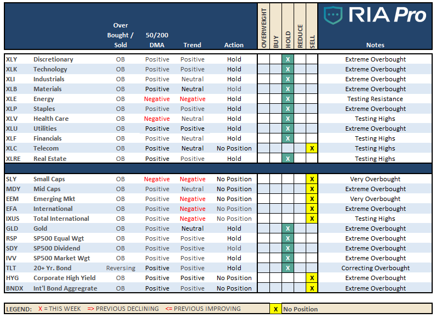436x318 pixels.
Task: Click the yellow X sell marker for SLY
Action: point(312,179)
